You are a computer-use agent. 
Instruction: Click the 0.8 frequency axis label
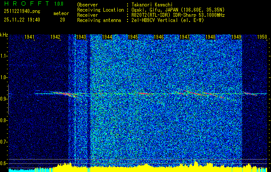[3, 120]
